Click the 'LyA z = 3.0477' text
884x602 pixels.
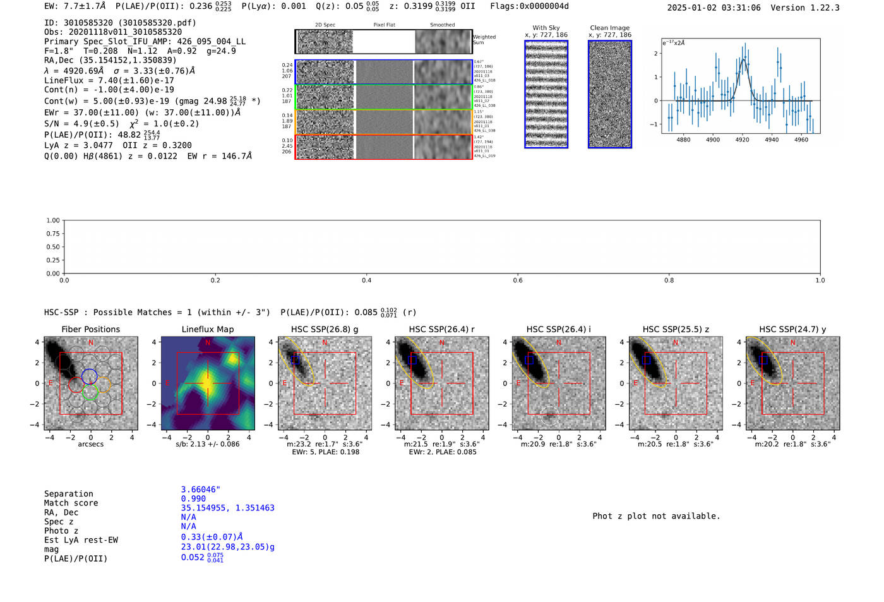(x=78, y=145)
